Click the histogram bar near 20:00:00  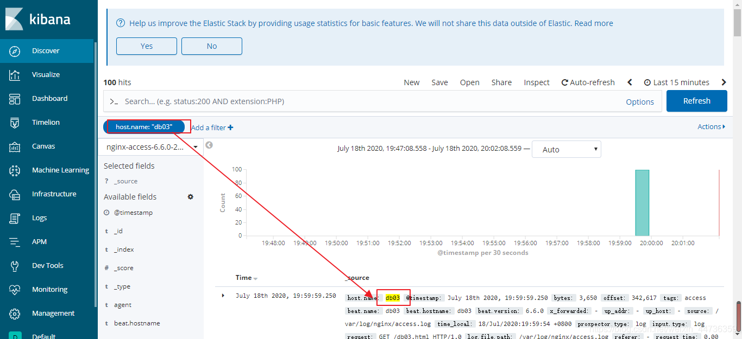pos(642,203)
